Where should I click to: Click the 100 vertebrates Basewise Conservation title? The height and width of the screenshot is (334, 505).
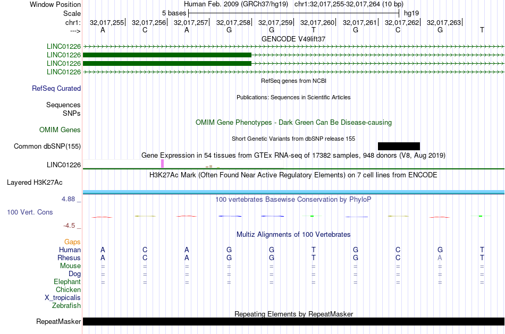point(293,200)
